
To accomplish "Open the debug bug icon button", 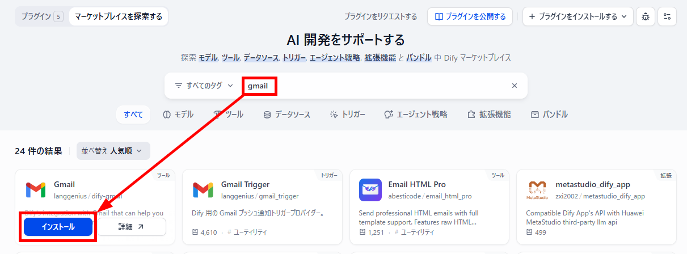I will 646,16.
